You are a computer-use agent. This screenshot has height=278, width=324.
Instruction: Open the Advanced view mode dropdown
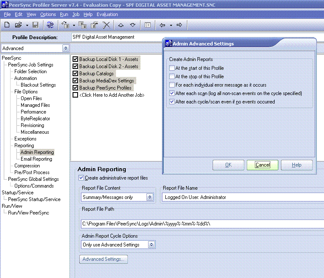pos(66,48)
